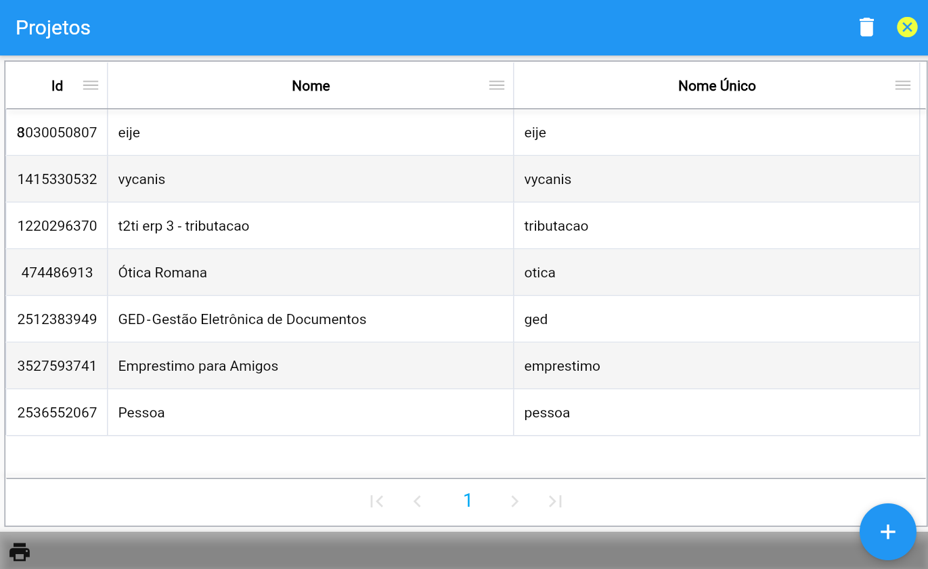The image size is (928, 569).
Task: Click the trash delete icon
Action: point(866,27)
